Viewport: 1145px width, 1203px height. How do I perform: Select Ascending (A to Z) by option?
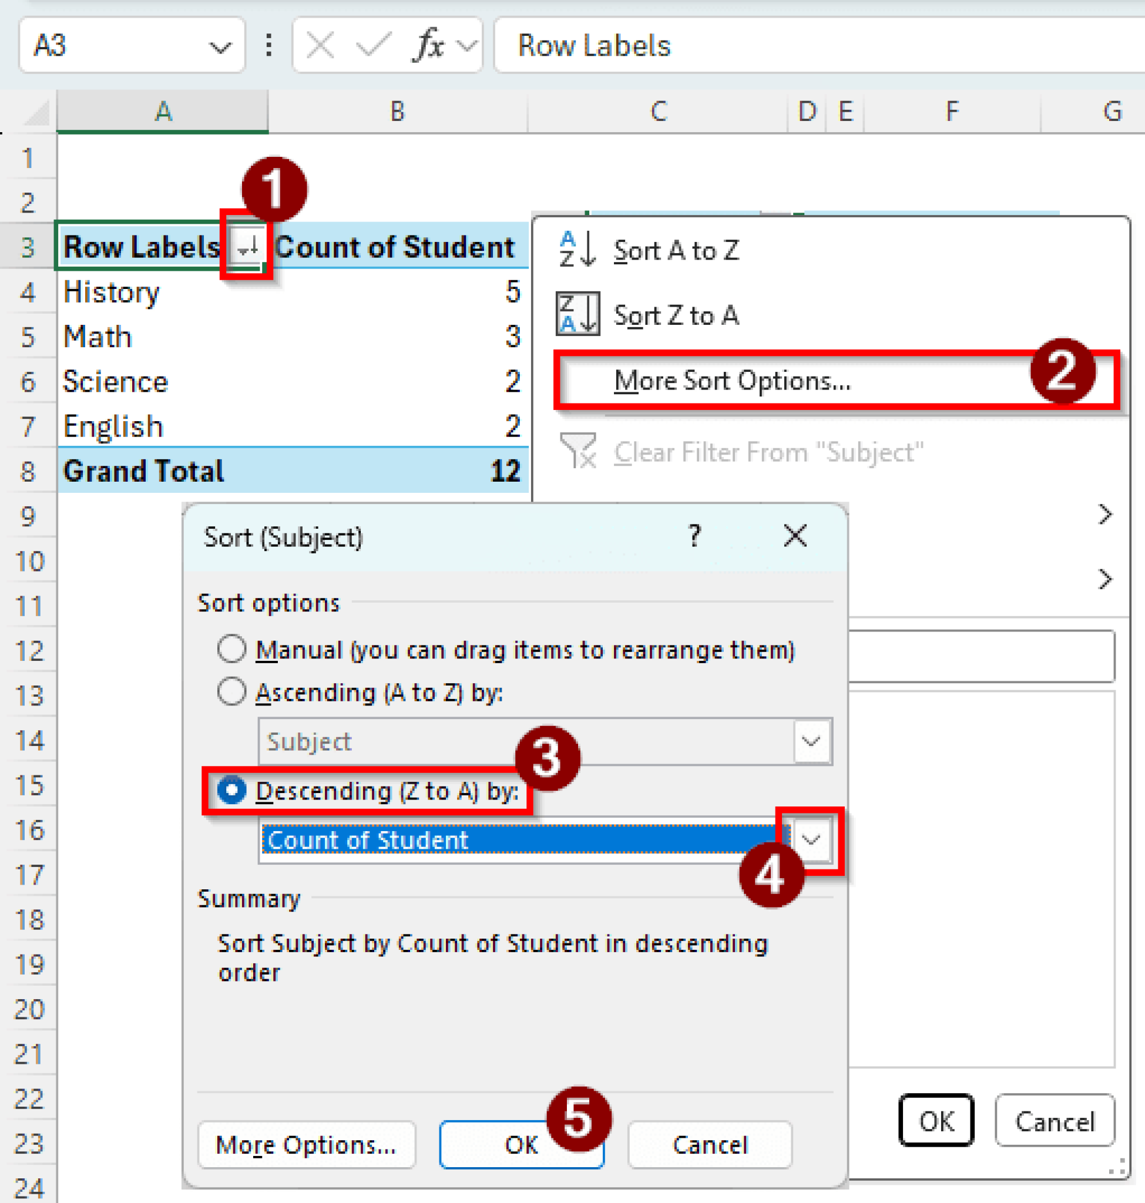point(231,691)
